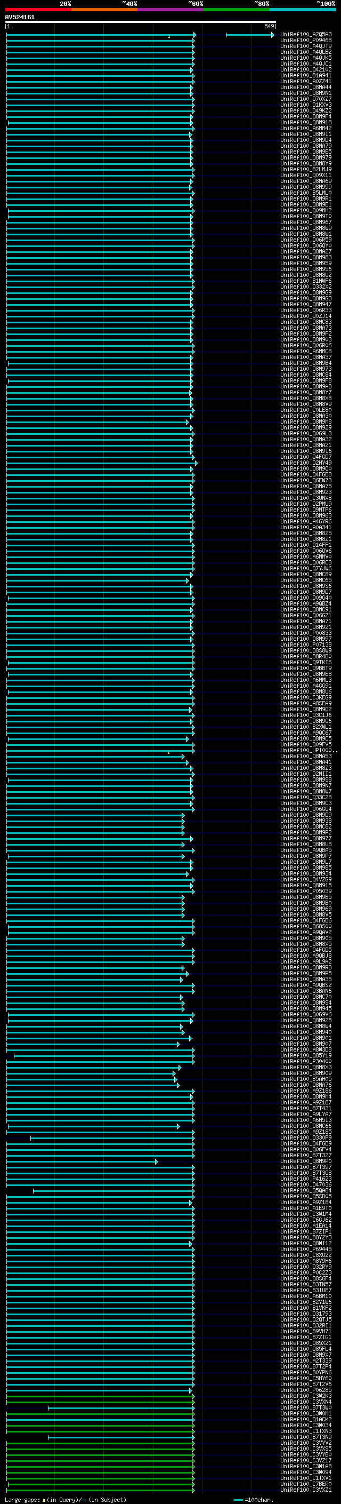Select hit UniRef100_Q8MC82

click(305, 827)
